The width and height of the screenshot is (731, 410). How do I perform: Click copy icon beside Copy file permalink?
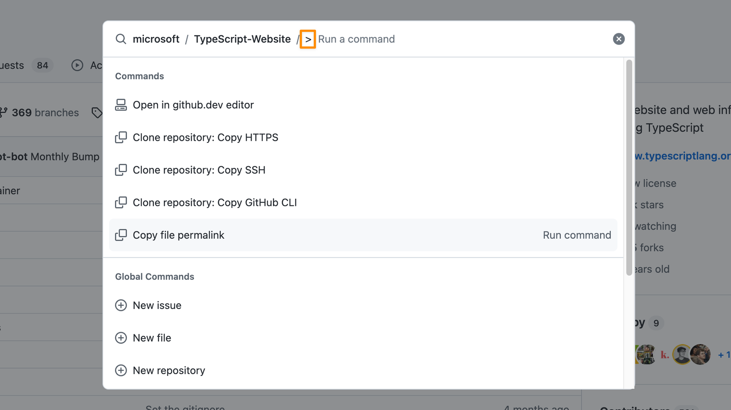[x=121, y=235]
